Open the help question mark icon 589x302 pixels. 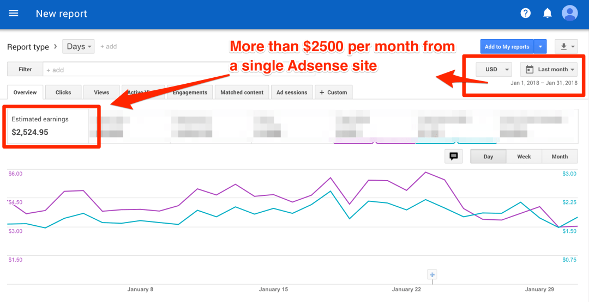[526, 14]
